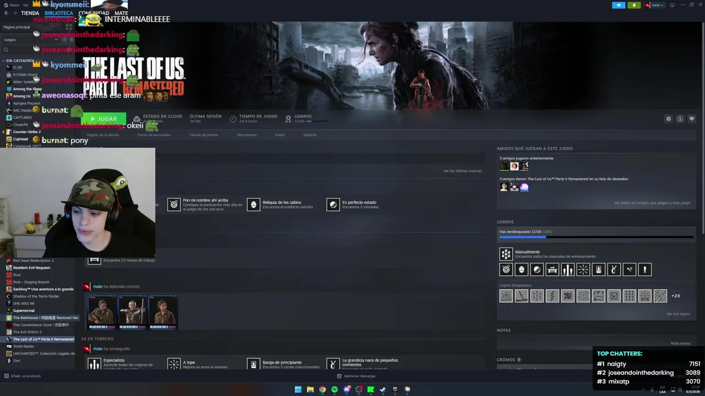Click the Steam announcements megaphone button
Screen dimensions: 705x396
pos(619,5)
